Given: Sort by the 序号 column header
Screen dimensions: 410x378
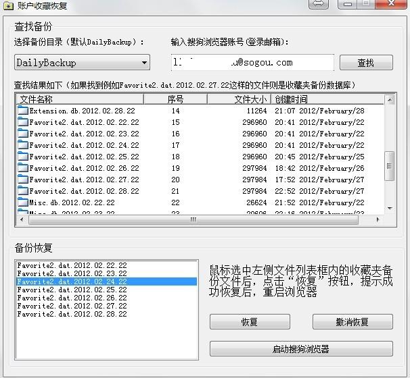Looking at the screenshot, I should click(175, 99).
